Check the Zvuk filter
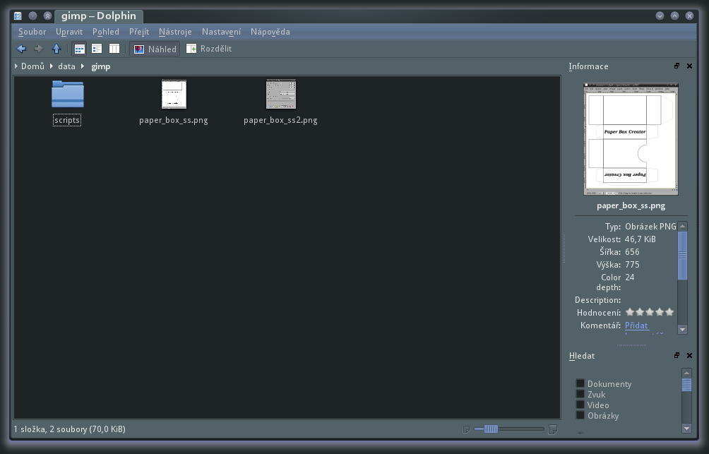 click(x=580, y=394)
